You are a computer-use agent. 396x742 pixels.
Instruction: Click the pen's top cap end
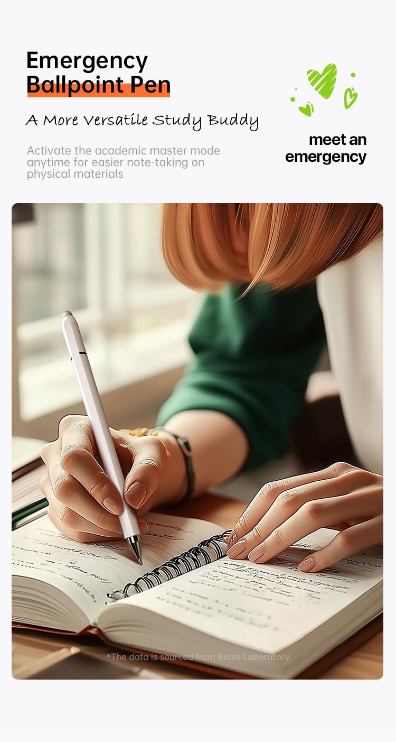click(x=68, y=315)
